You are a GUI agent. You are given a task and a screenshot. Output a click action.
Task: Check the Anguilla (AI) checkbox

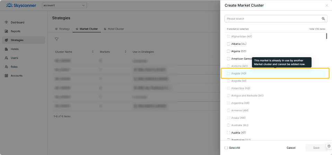(228, 81)
